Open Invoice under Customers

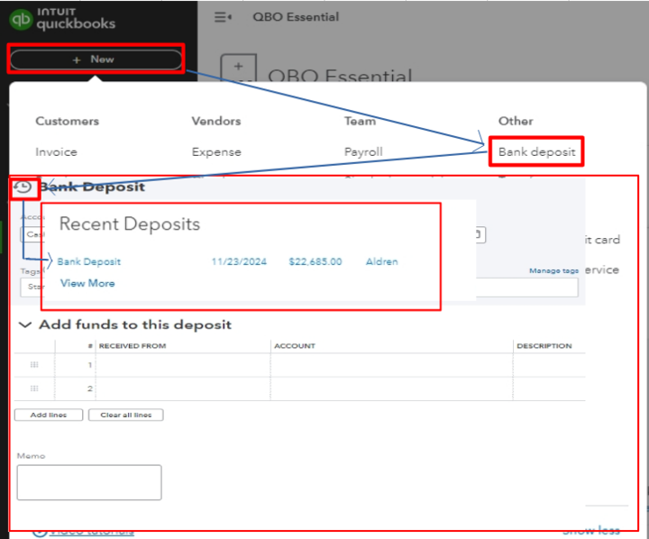(x=56, y=152)
